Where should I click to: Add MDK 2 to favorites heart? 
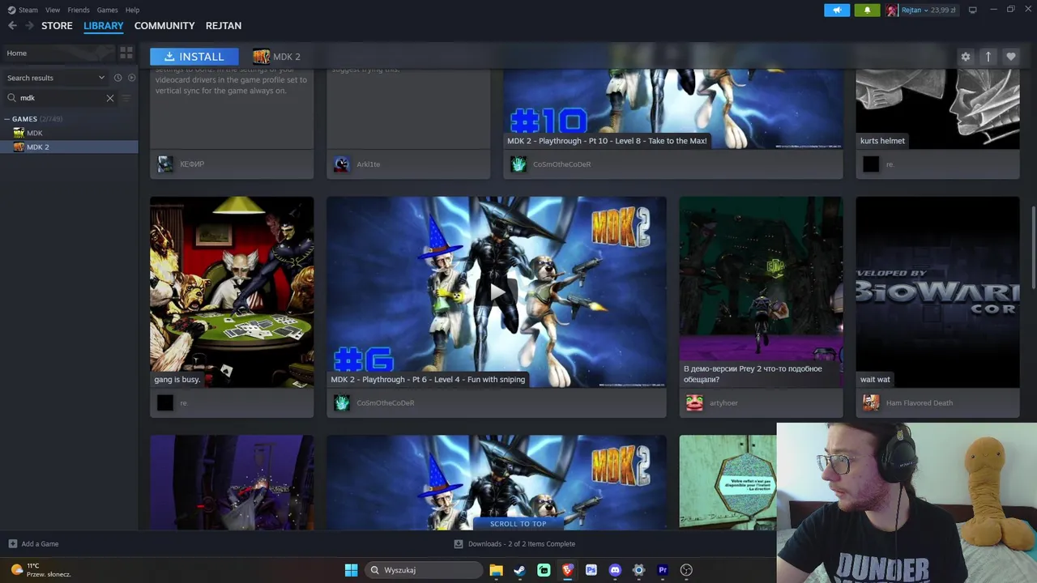tap(1011, 57)
